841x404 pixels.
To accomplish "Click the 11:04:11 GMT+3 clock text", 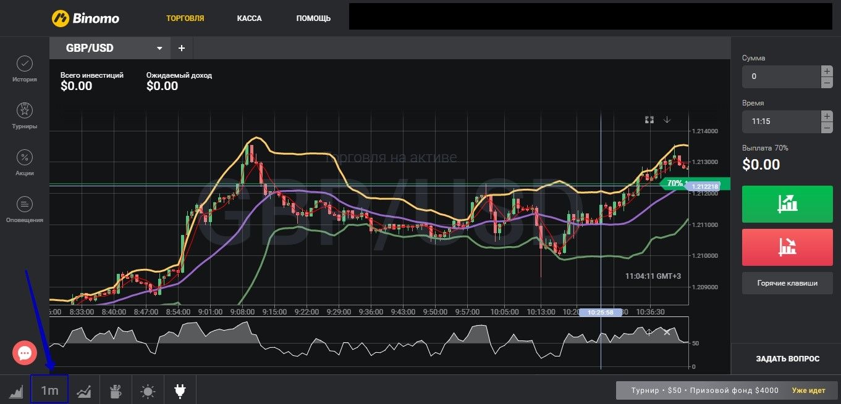I will [x=653, y=276].
